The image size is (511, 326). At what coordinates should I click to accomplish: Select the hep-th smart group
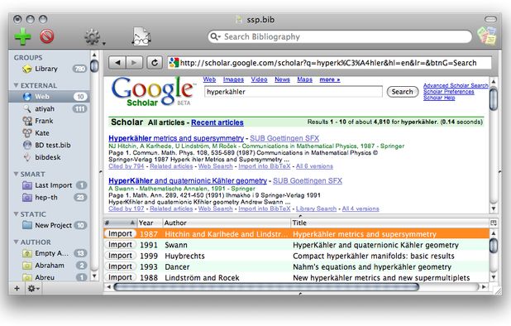pos(49,197)
